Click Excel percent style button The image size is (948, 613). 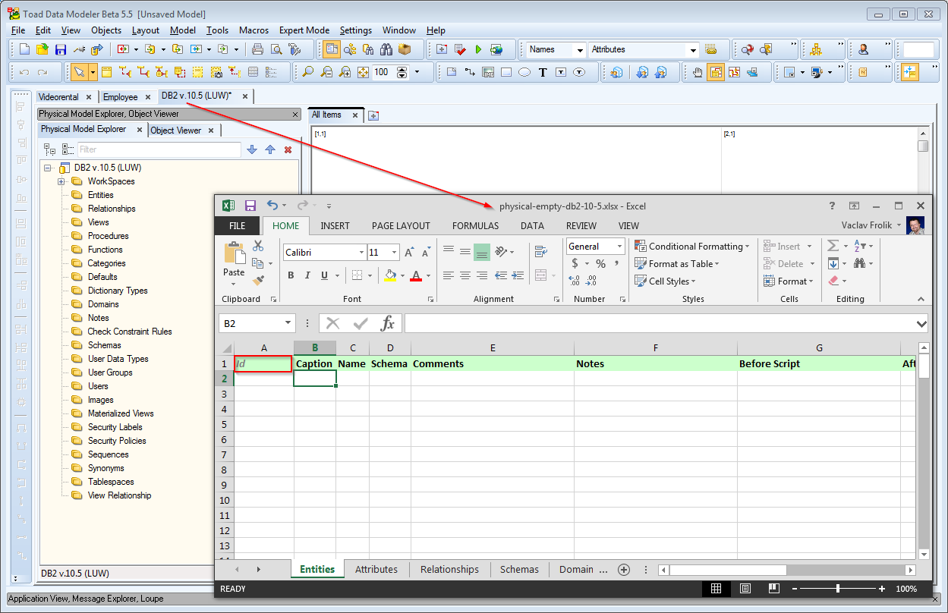[x=600, y=263]
